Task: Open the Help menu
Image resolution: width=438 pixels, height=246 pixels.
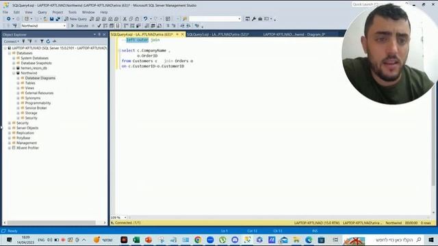Action: (x=104, y=12)
